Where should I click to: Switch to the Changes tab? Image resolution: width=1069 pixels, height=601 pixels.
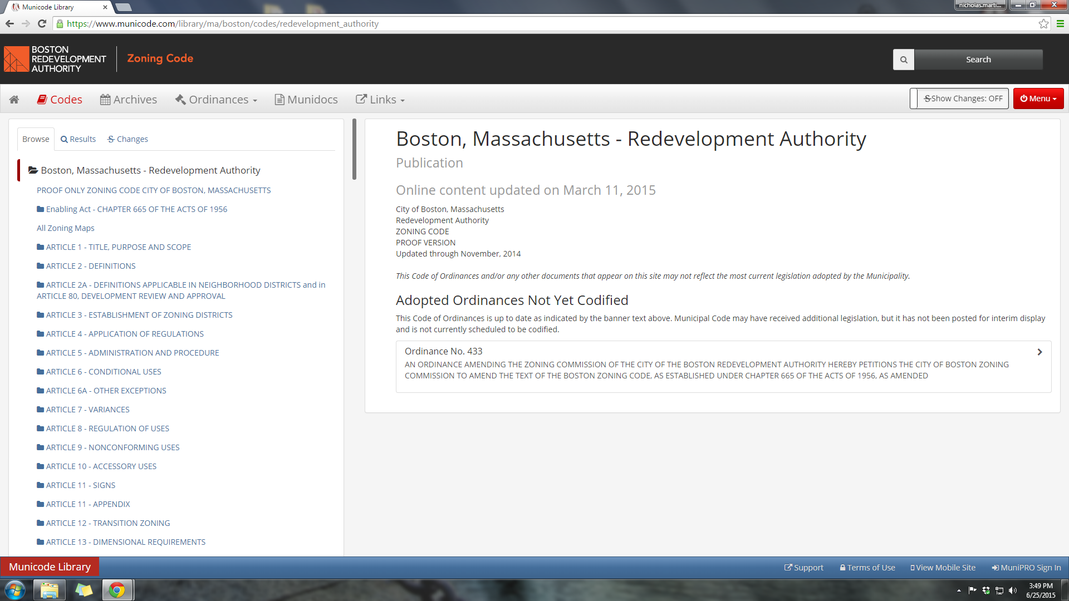click(x=128, y=139)
